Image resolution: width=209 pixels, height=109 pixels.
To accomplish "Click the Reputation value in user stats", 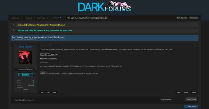I will pos(33,87).
